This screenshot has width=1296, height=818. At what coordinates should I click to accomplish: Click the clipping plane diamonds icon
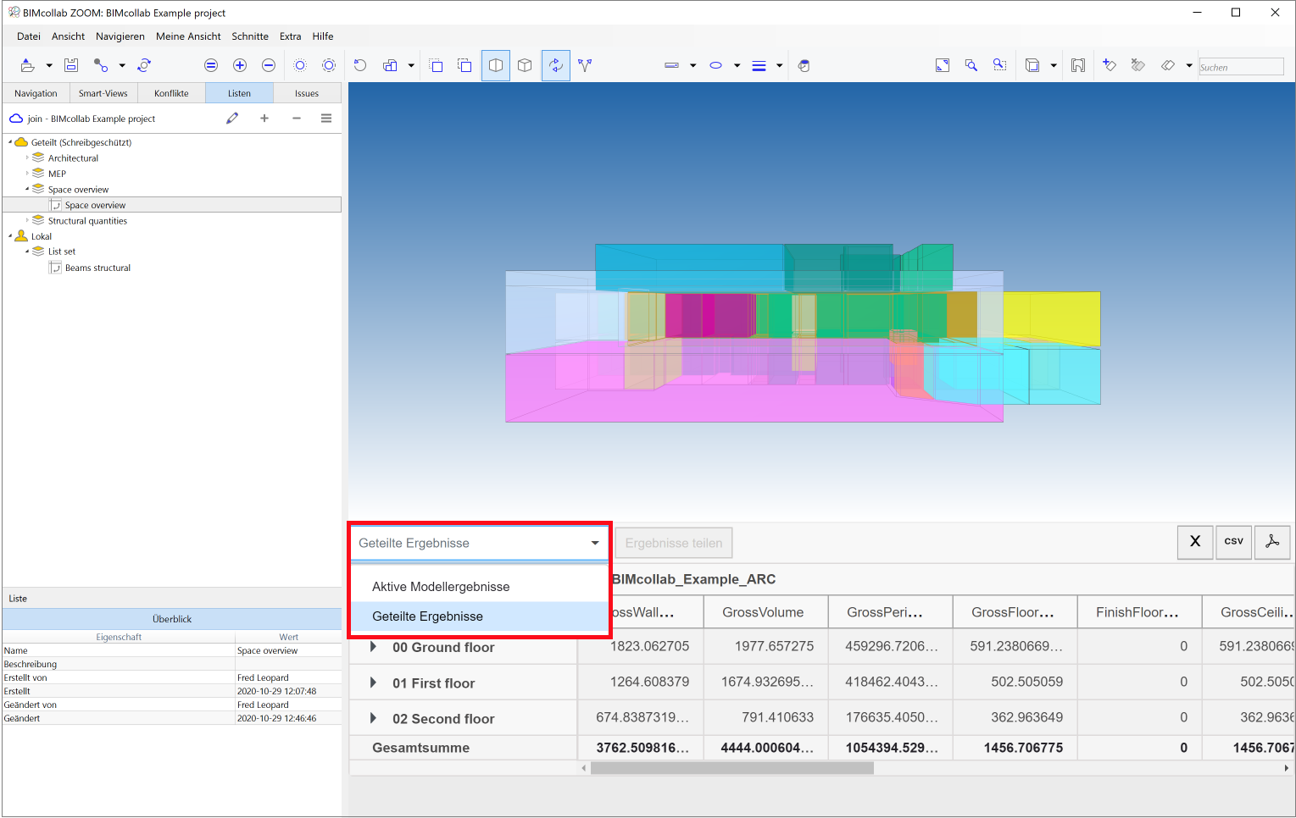click(x=1168, y=65)
